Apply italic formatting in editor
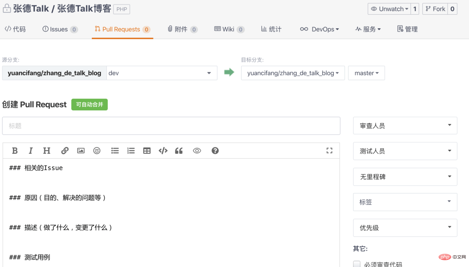This screenshot has height=267, width=469. tap(30, 151)
